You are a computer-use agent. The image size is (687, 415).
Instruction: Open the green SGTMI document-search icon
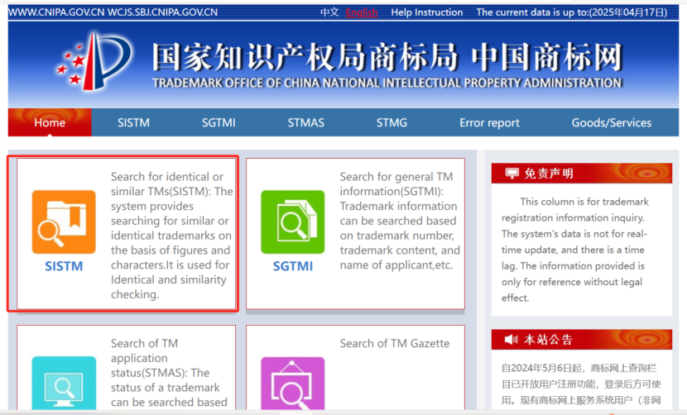[293, 222]
